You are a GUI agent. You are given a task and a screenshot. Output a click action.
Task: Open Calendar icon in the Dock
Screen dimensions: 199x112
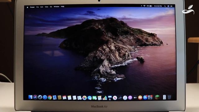pyautogui.click(x=64, y=97)
